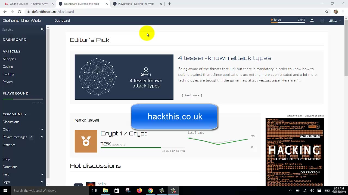
Task: Open the Windows Start menu
Action: point(5,191)
